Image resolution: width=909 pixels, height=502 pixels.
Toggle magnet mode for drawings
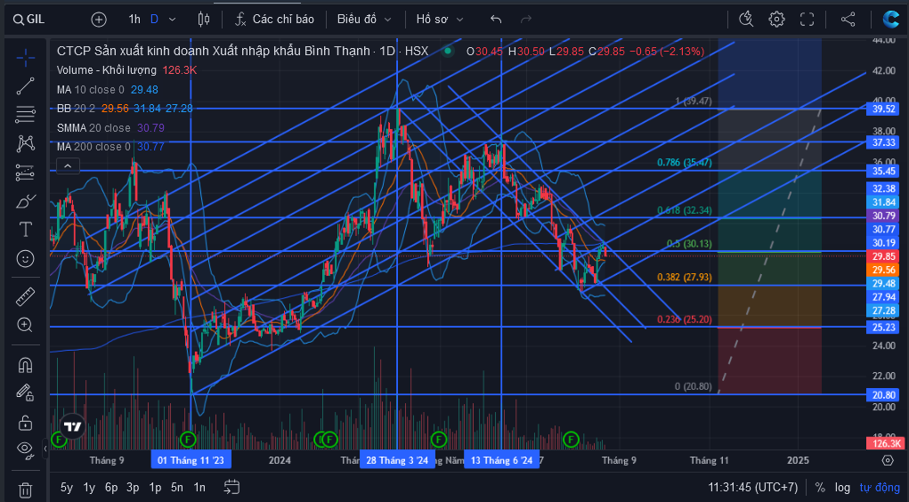pyautogui.click(x=25, y=365)
